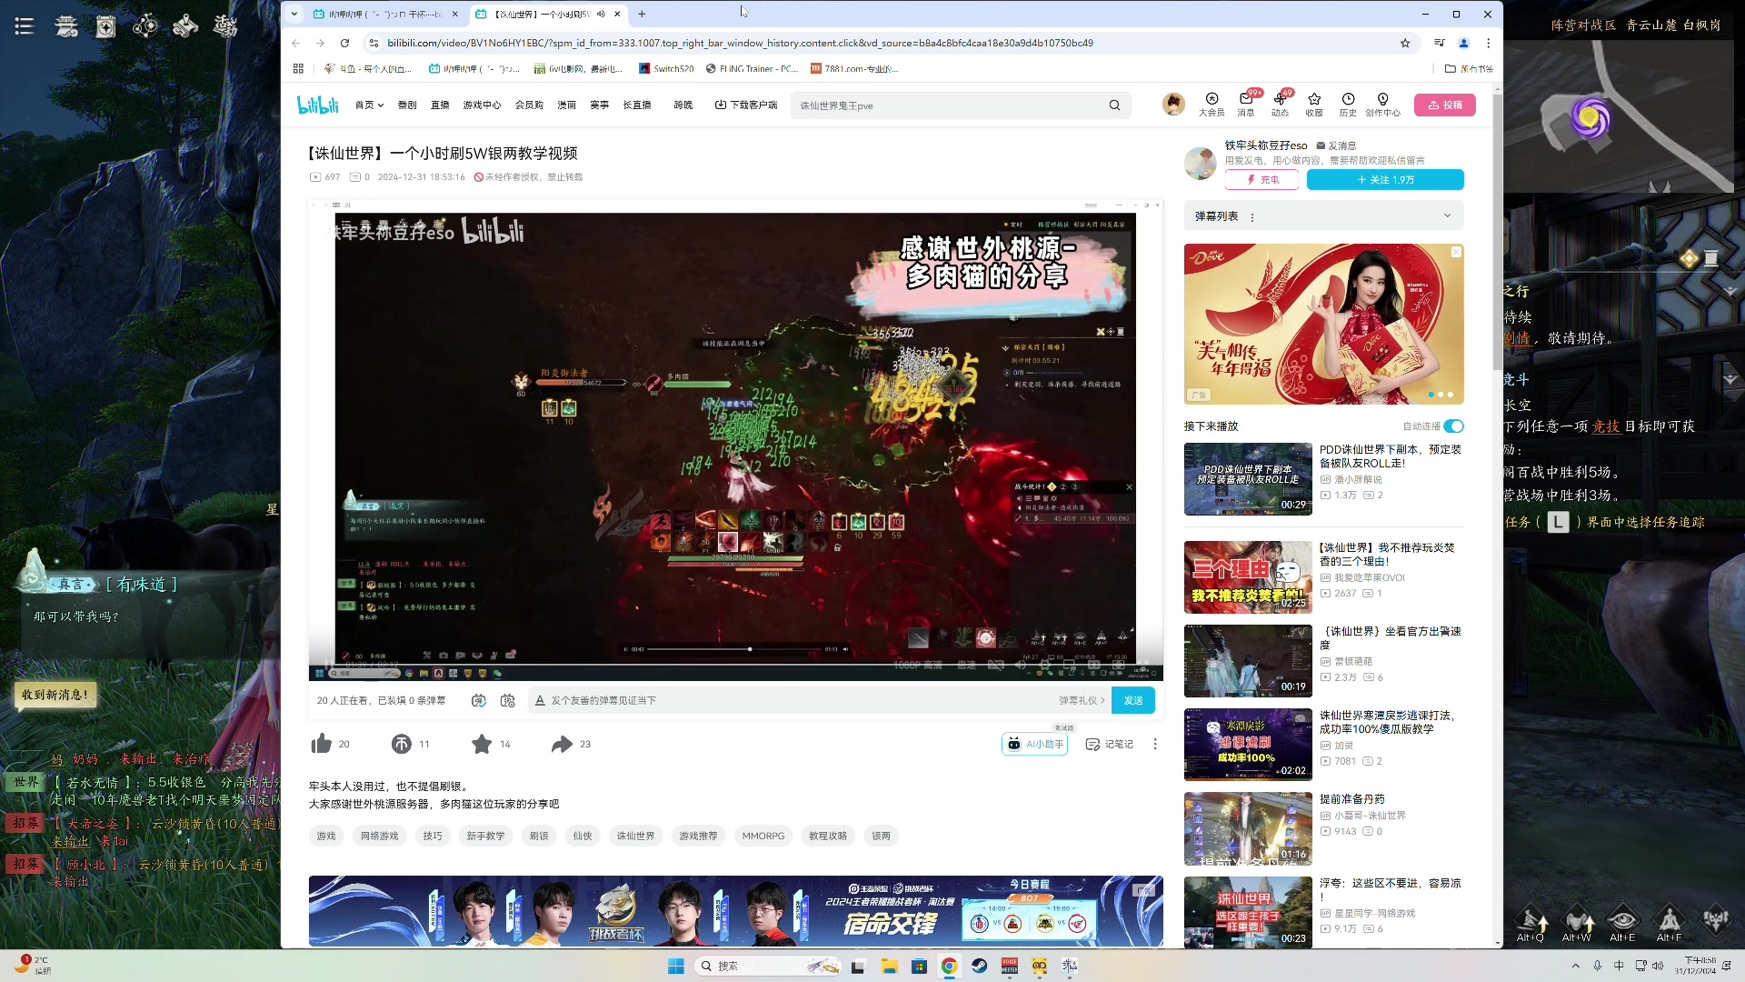Click bilibili search box
1745x982 pixels.
click(950, 105)
